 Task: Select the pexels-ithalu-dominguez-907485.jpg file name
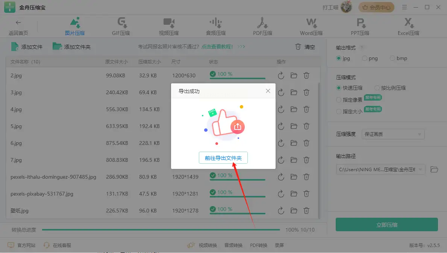tap(53, 177)
